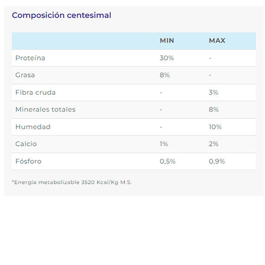Viewport: 265px width, 265px height.
Task: Click the 0,9% maximum value for Fósforo
Action: click(217, 161)
